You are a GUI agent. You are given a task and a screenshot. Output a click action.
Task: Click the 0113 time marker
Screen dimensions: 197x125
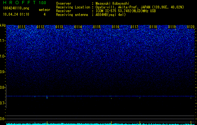point(59,27)
